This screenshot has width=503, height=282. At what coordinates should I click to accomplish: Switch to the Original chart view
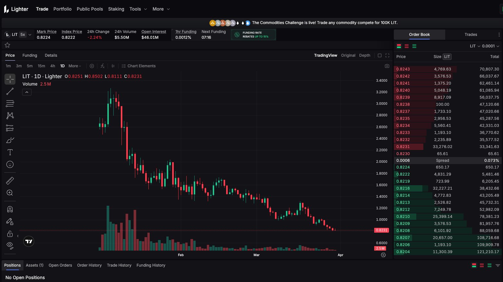click(348, 55)
